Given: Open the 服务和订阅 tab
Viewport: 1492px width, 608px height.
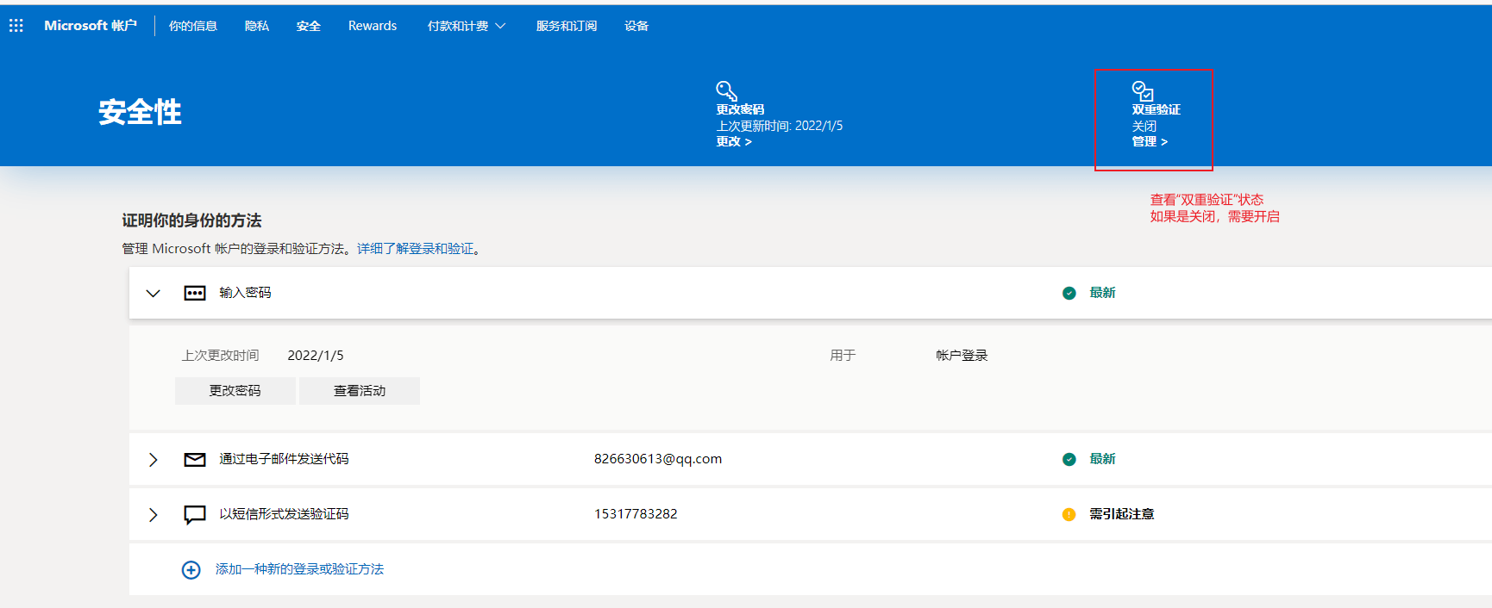Looking at the screenshot, I should (x=567, y=26).
